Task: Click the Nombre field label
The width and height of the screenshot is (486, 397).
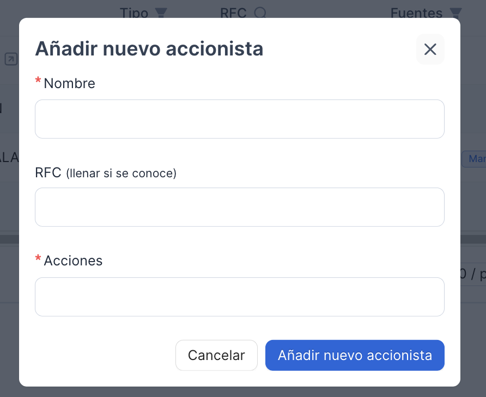Action: [x=69, y=84]
